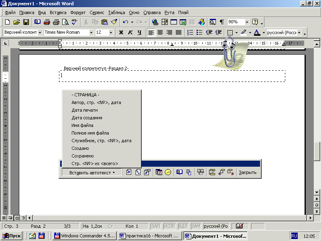The width and height of the screenshot is (321, 241).
Task: Show next header section icon
Action: tap(230, 172)
